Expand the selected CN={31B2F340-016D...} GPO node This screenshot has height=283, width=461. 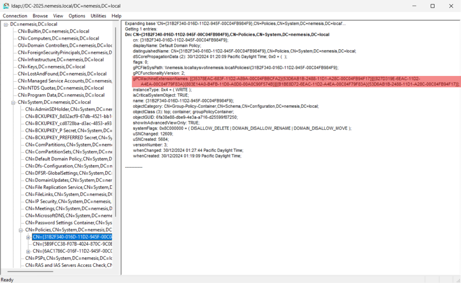[x=28, y=237]
